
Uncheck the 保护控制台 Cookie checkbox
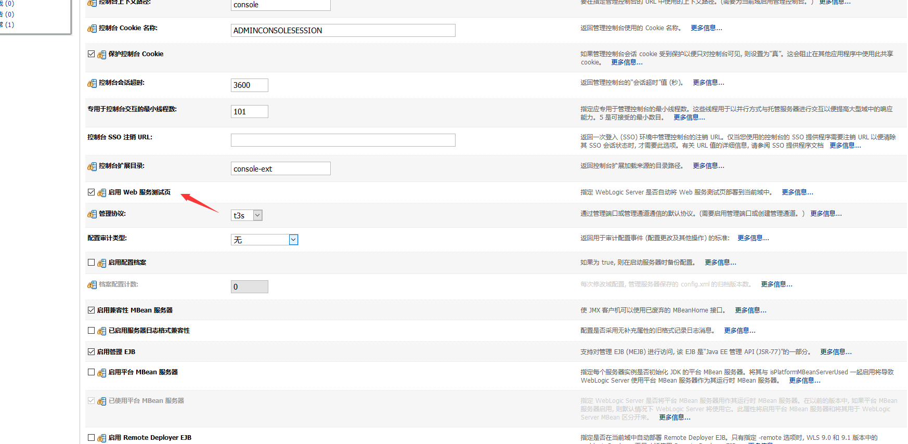tap(92, 54)
